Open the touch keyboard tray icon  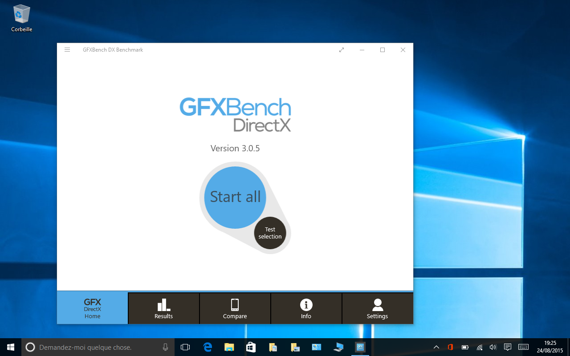click(x=524, y=347)
